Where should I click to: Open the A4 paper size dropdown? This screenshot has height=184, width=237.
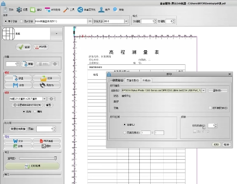point(44,99)
